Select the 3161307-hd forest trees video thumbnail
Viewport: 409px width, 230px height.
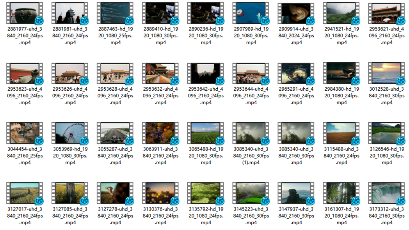click(341, 193)
